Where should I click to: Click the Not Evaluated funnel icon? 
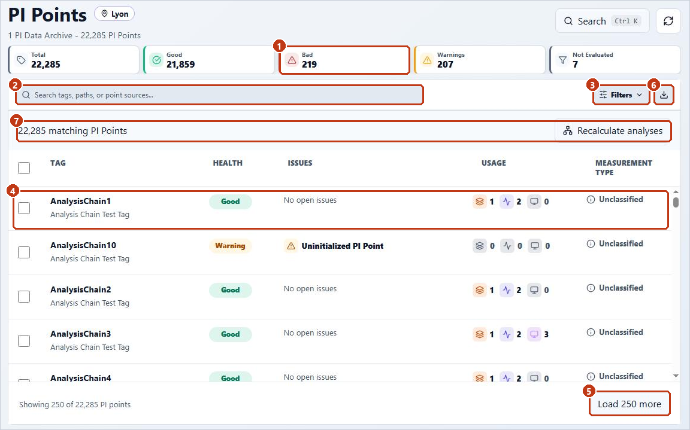(x=562, y=60)
